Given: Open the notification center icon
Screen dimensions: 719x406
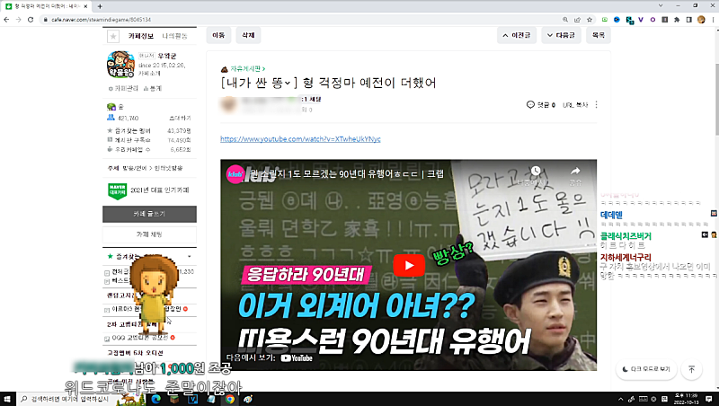Looking at the screenshot, I should point(709,399).
